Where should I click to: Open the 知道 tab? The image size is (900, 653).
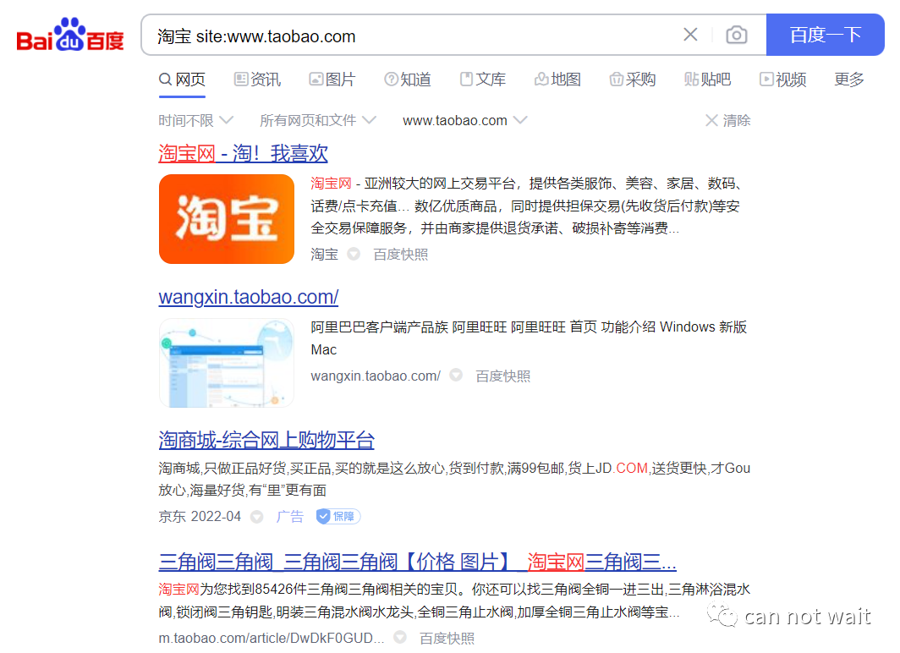tap(408, 80)
